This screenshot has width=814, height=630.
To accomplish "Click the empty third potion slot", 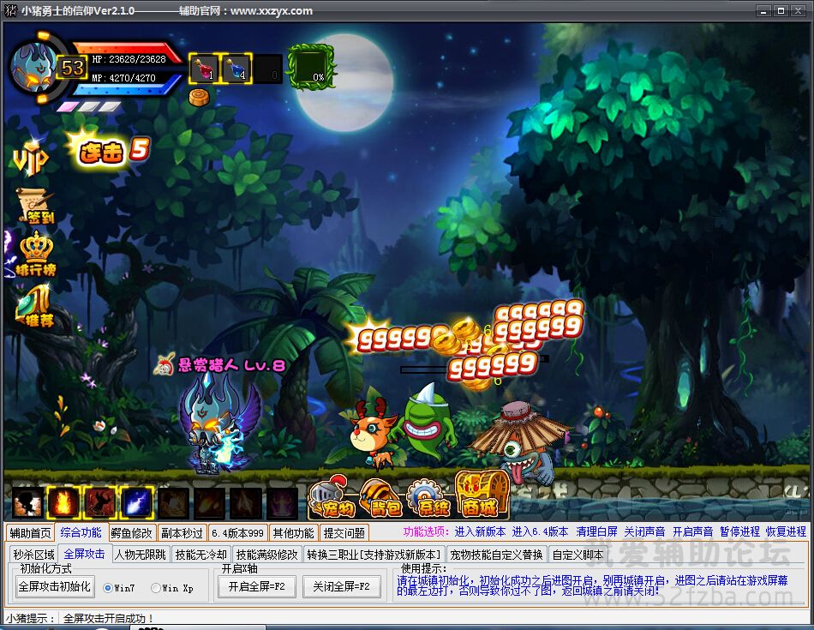I will tap(268, 68).
